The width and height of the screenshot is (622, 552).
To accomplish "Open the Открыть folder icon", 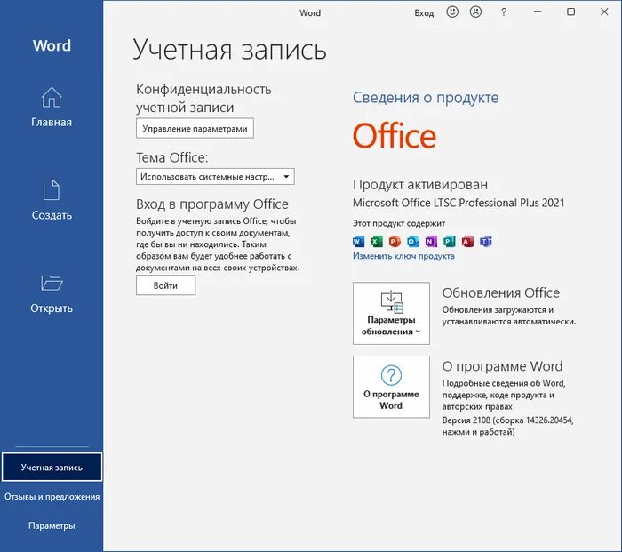I will tap(52, 283).
